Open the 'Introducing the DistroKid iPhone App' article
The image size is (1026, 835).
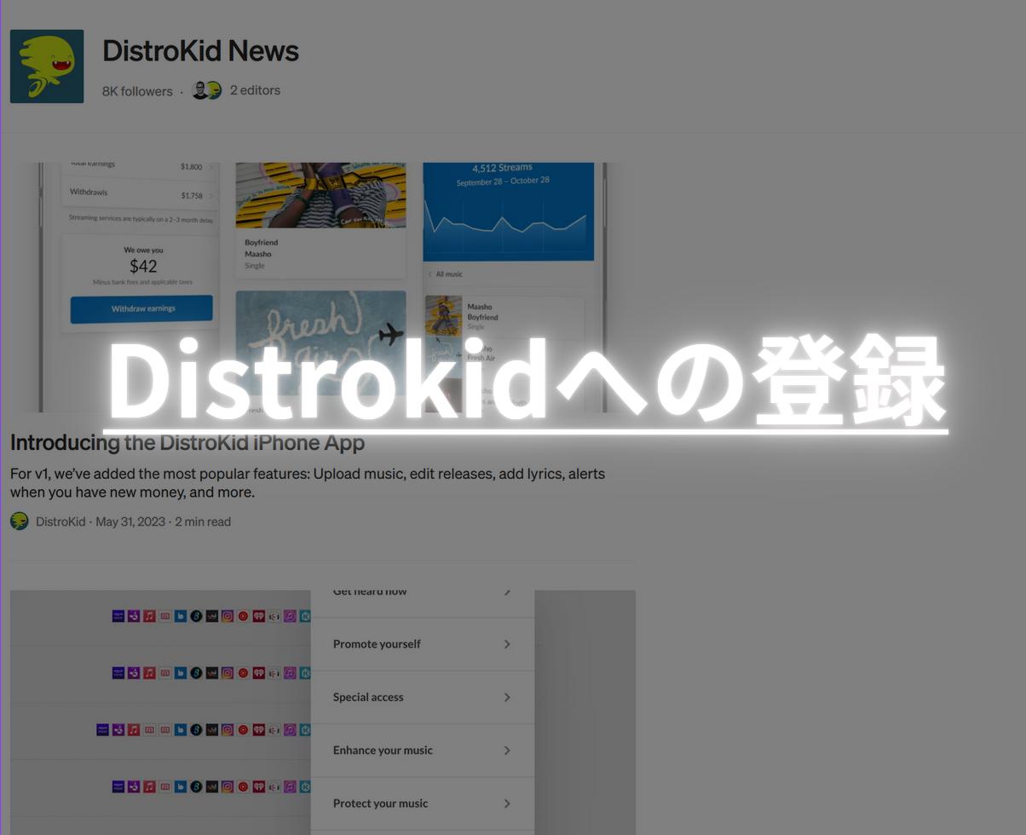[187, 443]
